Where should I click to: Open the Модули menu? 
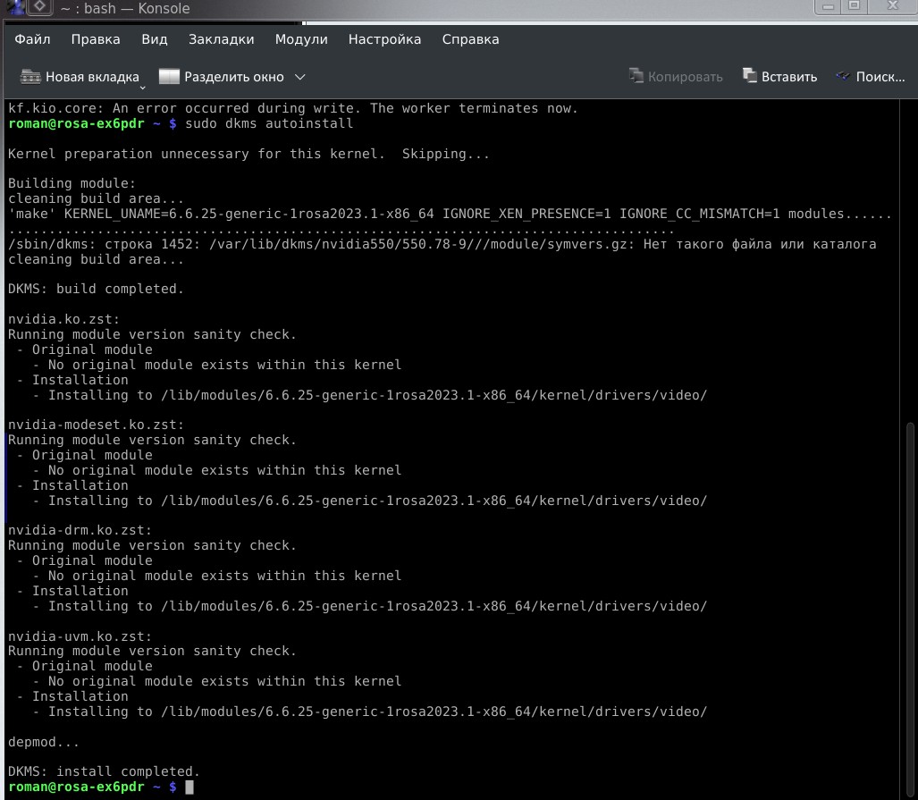click(301, 39)
